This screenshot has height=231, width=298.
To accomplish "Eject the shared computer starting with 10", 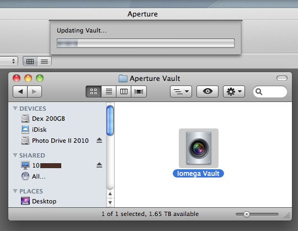I will click(x=99, y=165).
